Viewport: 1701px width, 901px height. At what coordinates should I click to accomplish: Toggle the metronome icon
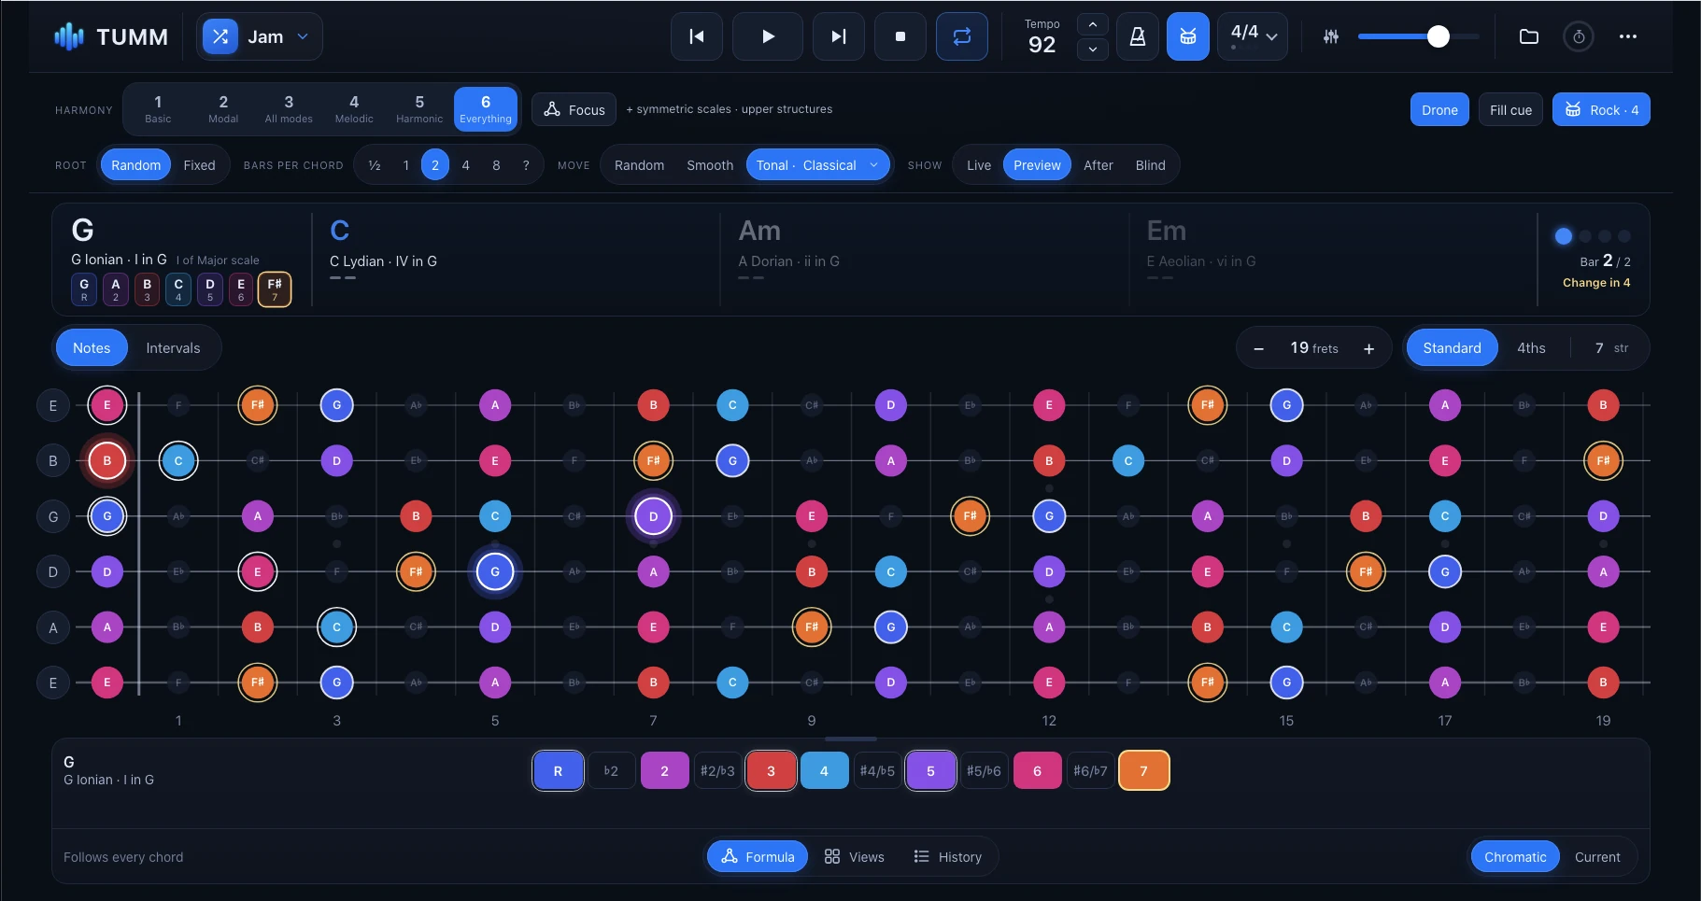[1137, 36]
